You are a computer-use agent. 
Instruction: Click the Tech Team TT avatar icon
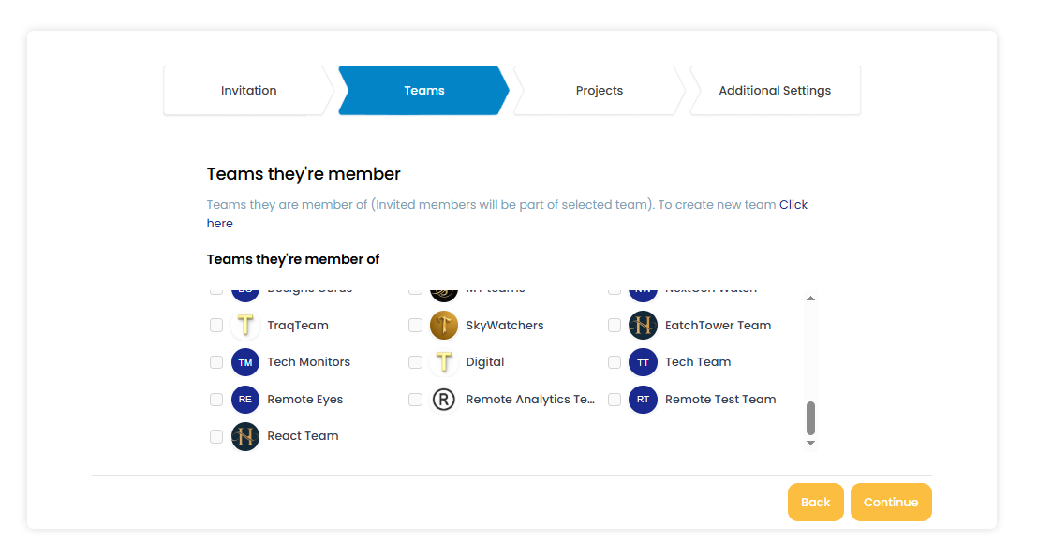pos(643,362)
